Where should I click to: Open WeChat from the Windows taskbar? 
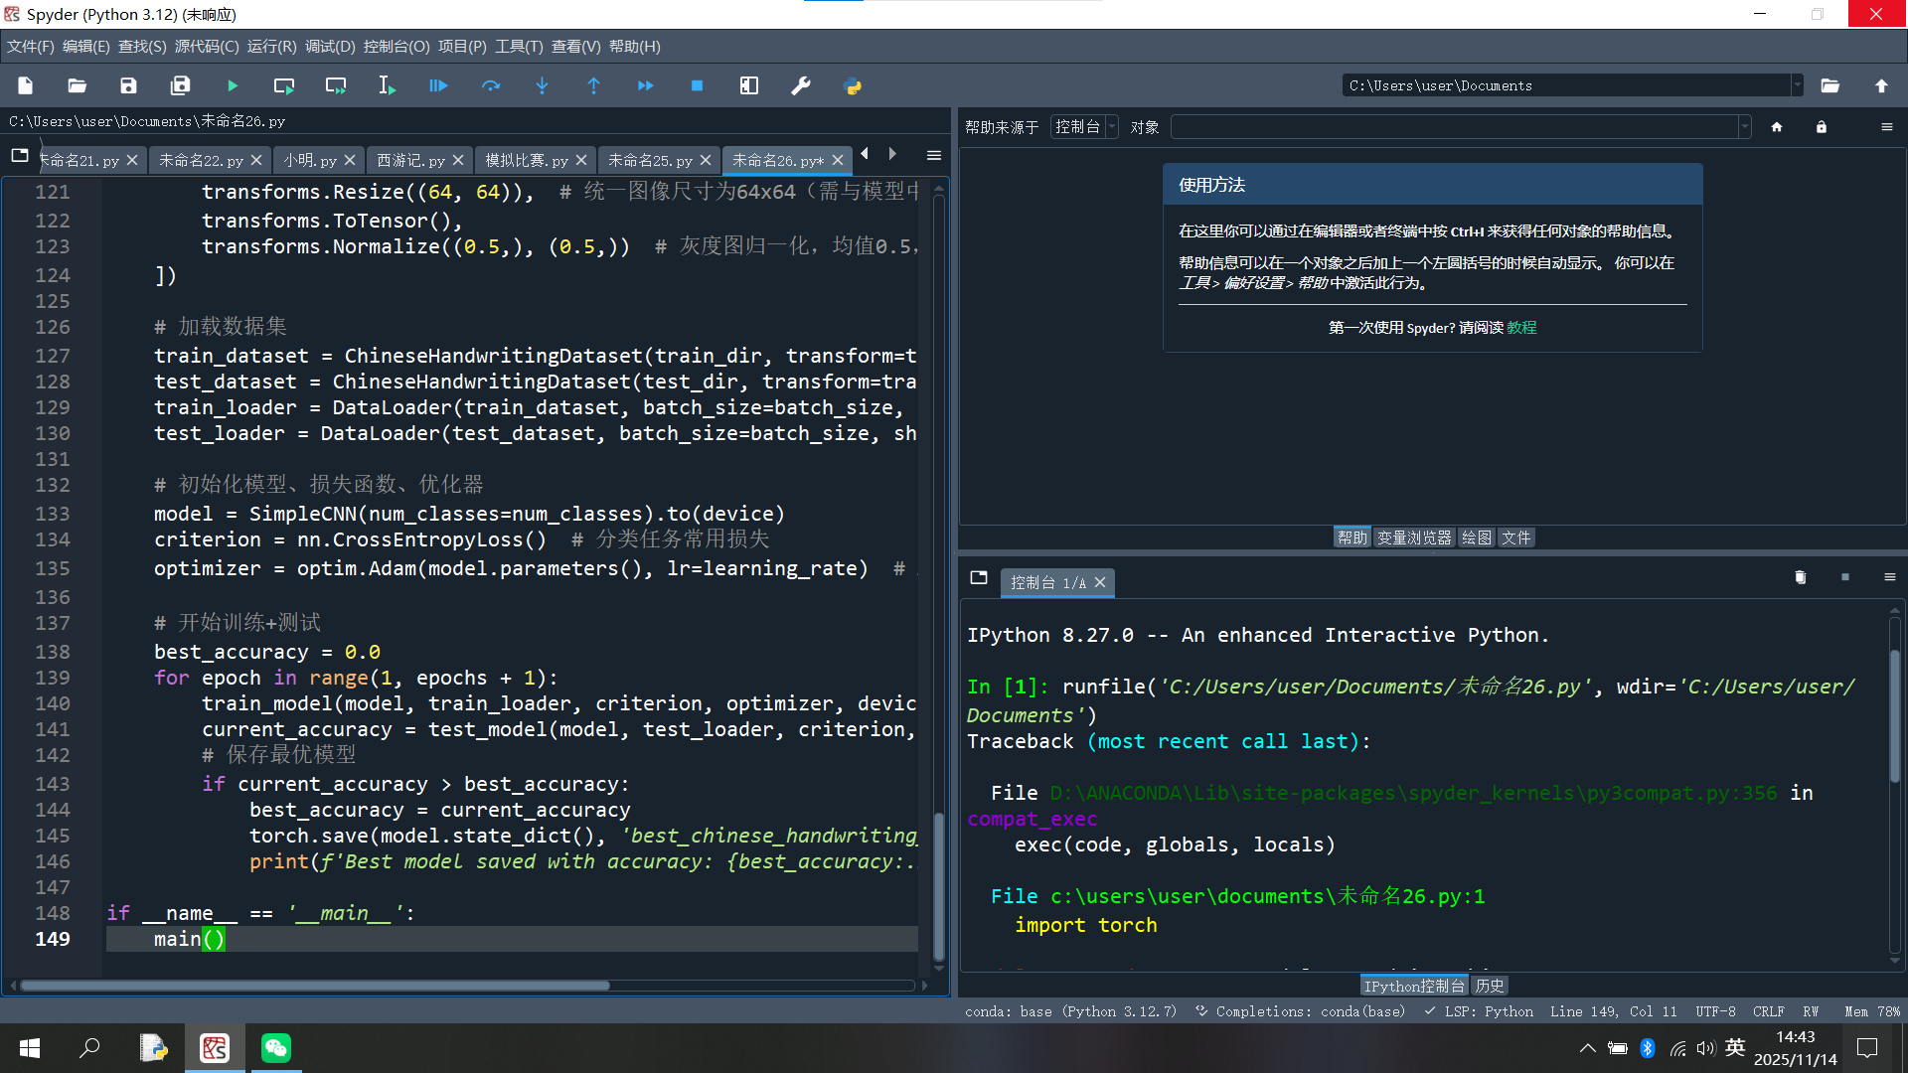tap(275, 1048)
